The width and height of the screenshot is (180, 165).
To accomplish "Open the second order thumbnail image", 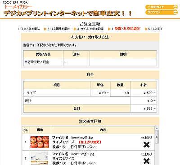I will [40, 158].
